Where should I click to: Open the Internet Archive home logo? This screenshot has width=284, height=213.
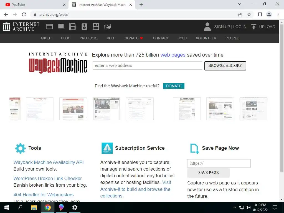tap(21, 27)
